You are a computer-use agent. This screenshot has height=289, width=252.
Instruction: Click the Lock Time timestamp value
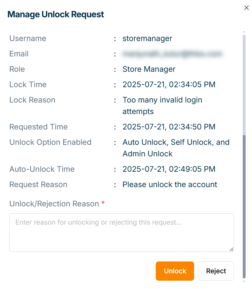[x=169, y=85]
